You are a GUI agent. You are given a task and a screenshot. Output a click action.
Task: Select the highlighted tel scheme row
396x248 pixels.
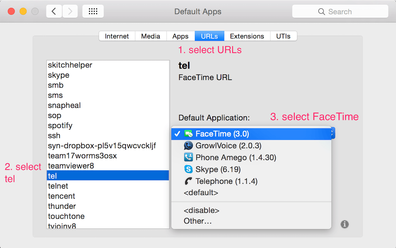point(108,176)
